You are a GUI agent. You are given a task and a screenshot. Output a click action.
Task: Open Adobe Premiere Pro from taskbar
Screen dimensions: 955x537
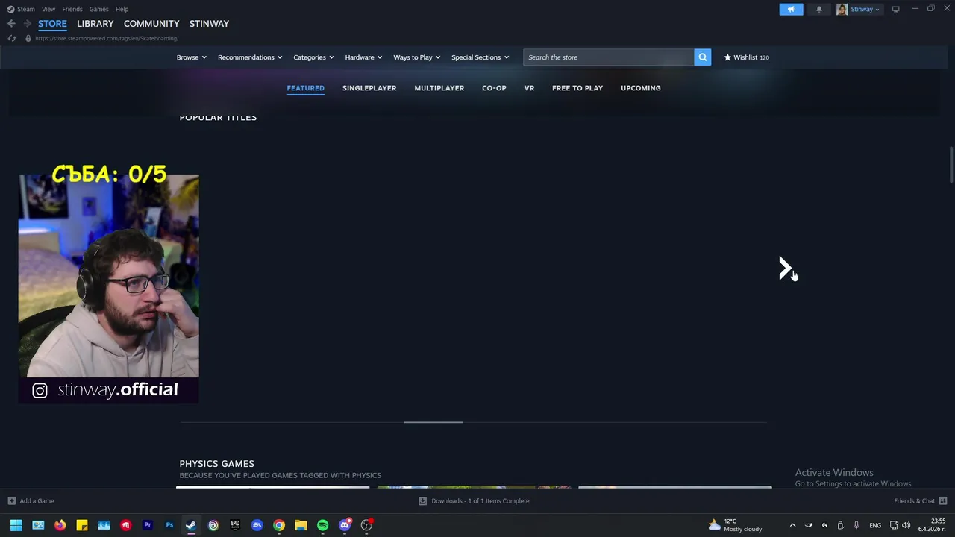[x=148, y=525]
